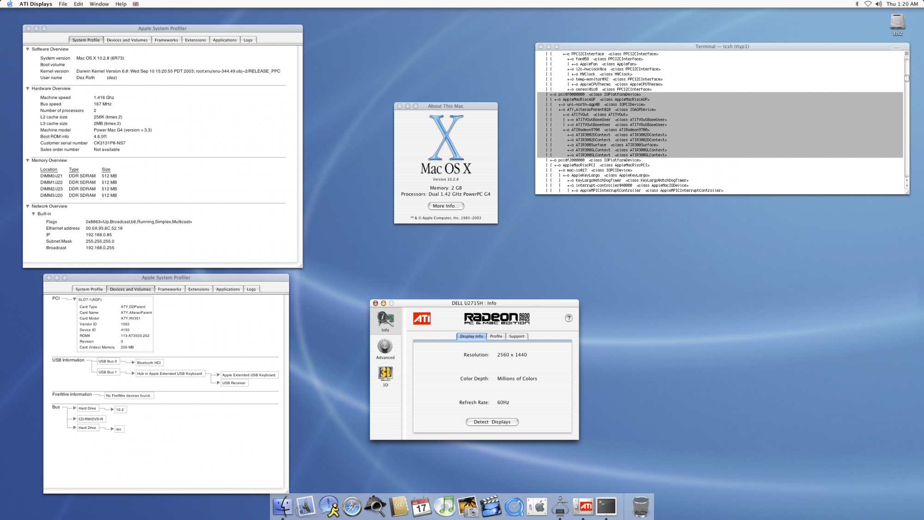Open 3D settings in ATI sidebar

pyautogui.click(x=385, y=376)
